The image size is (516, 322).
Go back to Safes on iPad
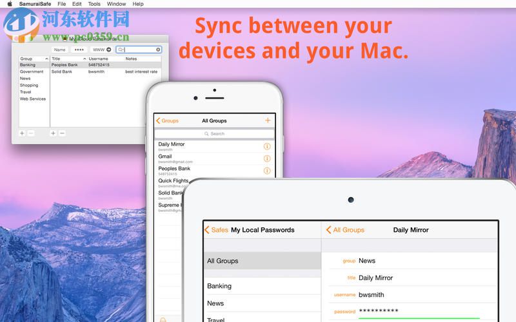point(217,230)
